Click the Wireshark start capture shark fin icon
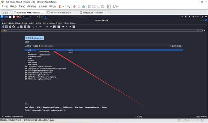208x123 pixels. coord(3,27)
